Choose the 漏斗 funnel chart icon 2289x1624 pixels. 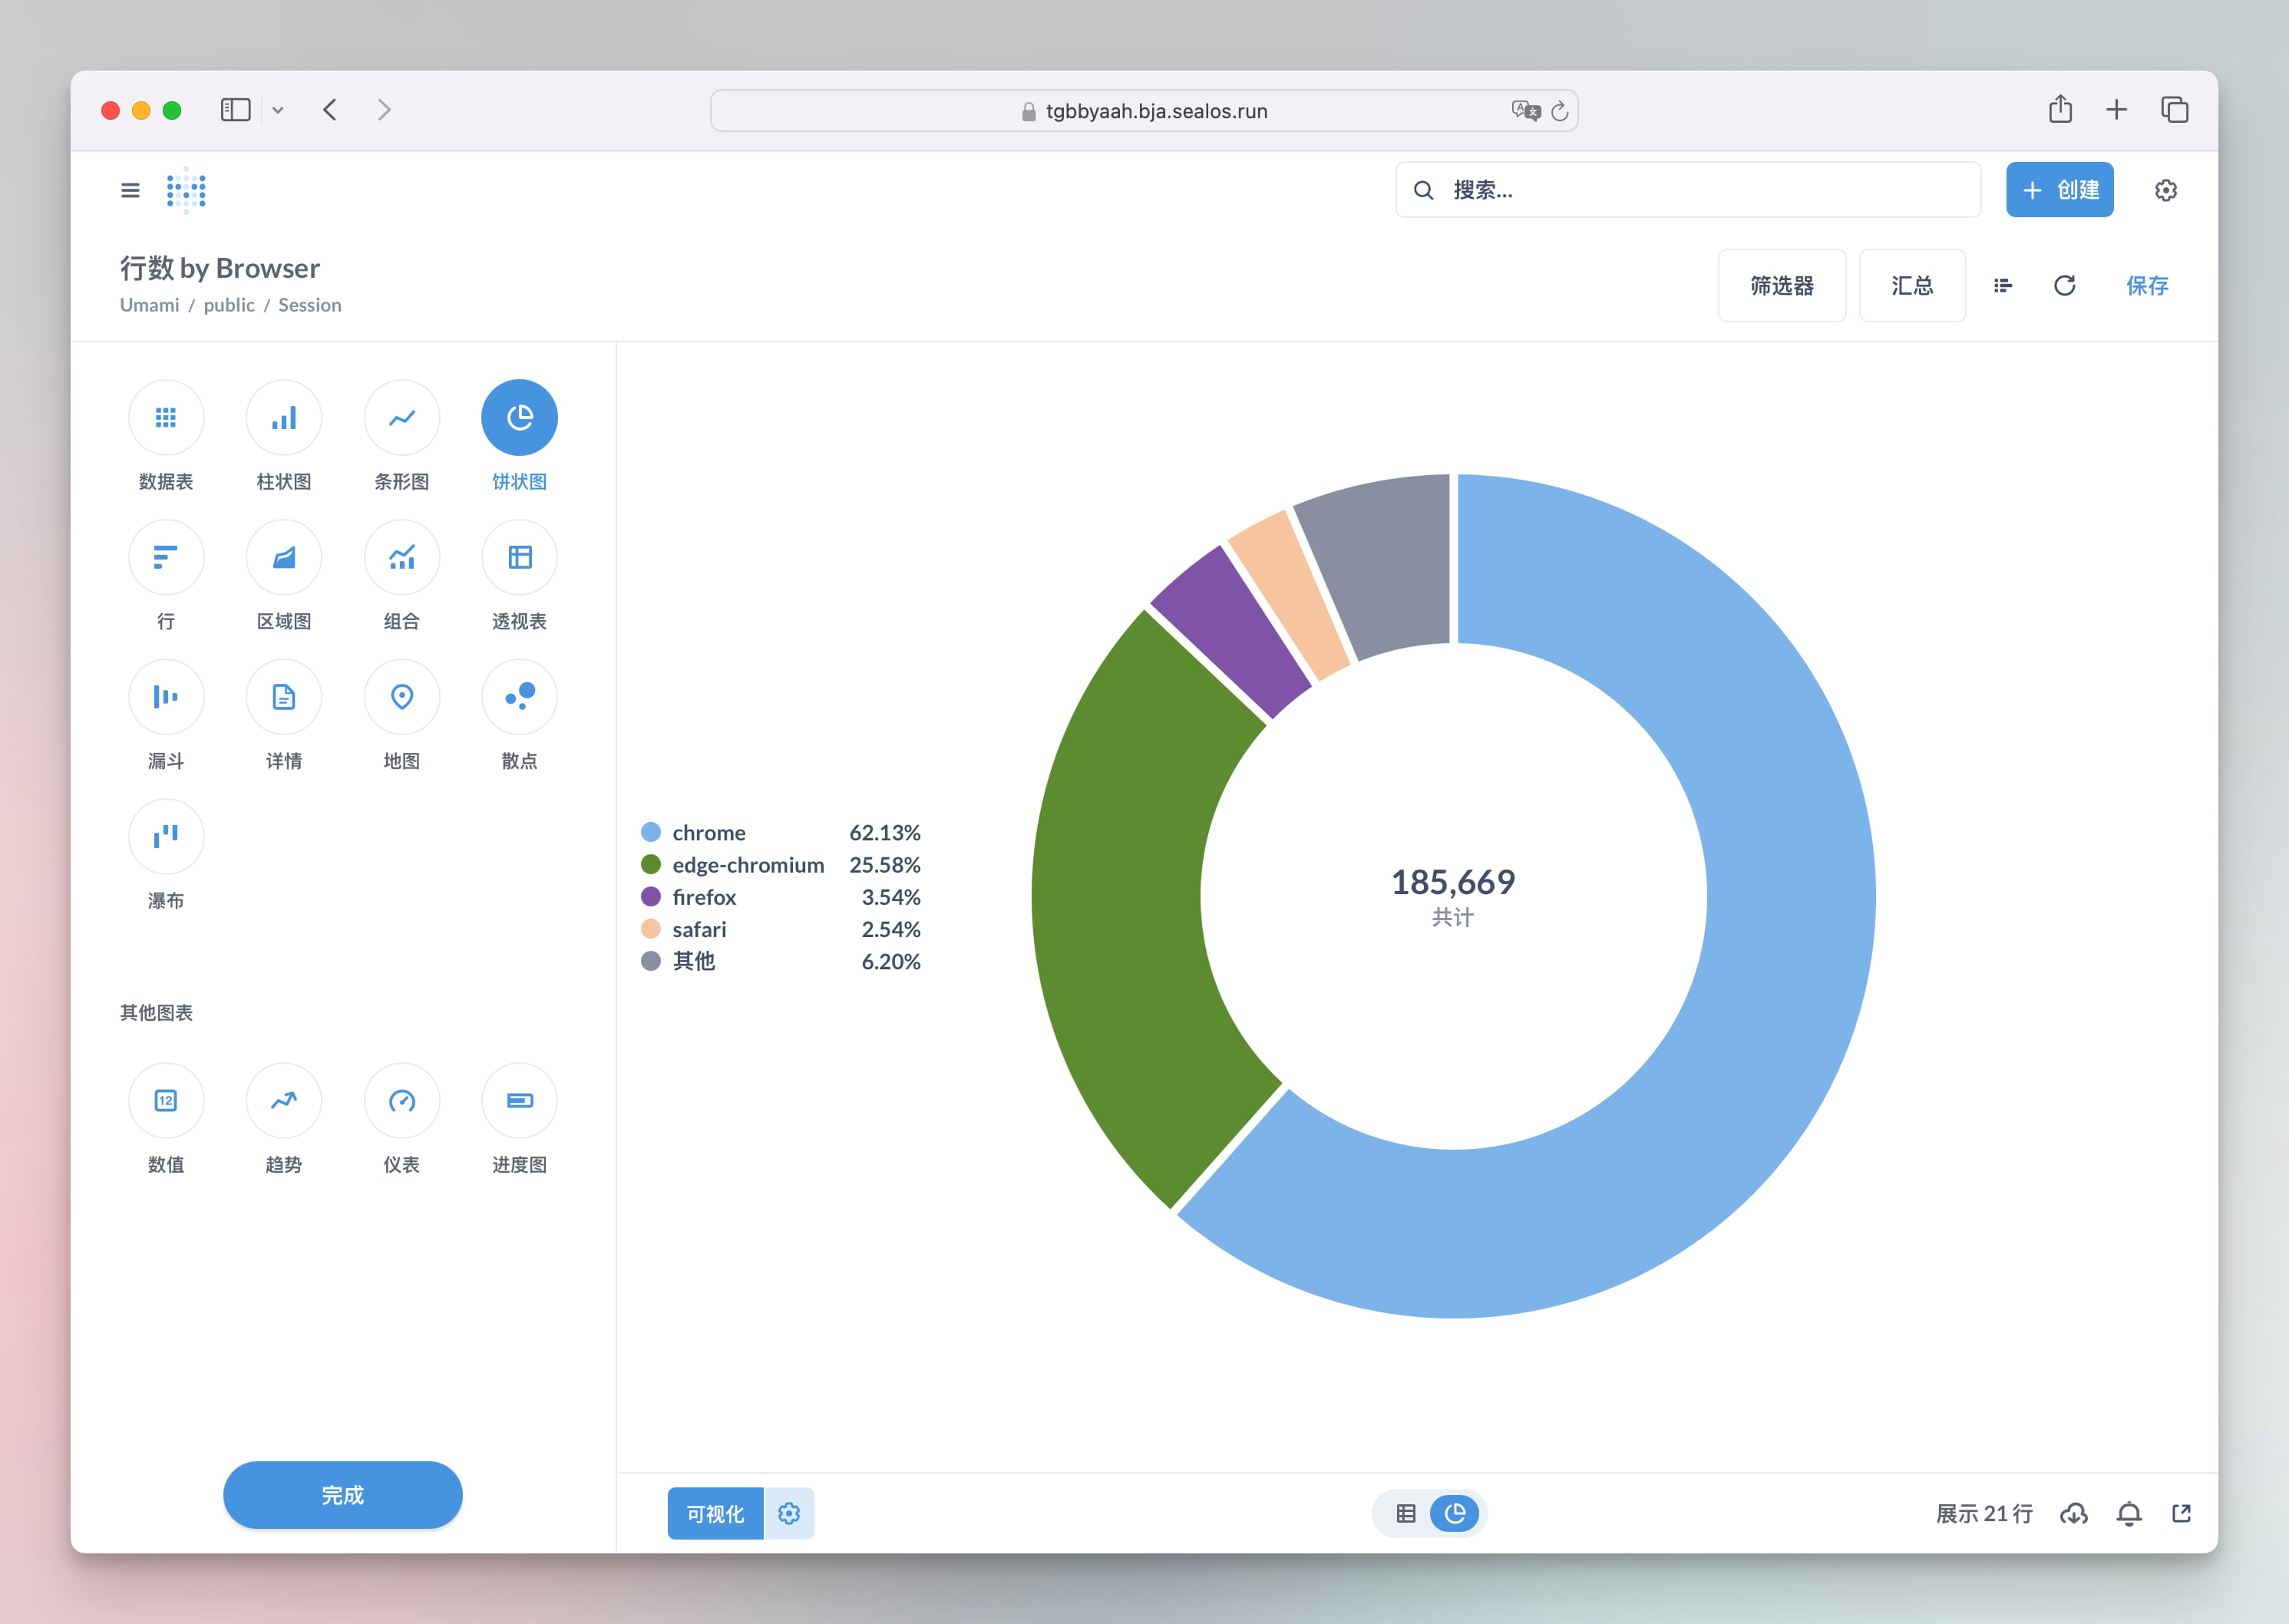coord(166,697)
